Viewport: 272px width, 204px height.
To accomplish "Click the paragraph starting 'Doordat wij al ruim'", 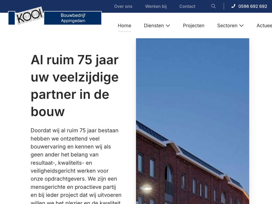I will [x=76, y=163].
